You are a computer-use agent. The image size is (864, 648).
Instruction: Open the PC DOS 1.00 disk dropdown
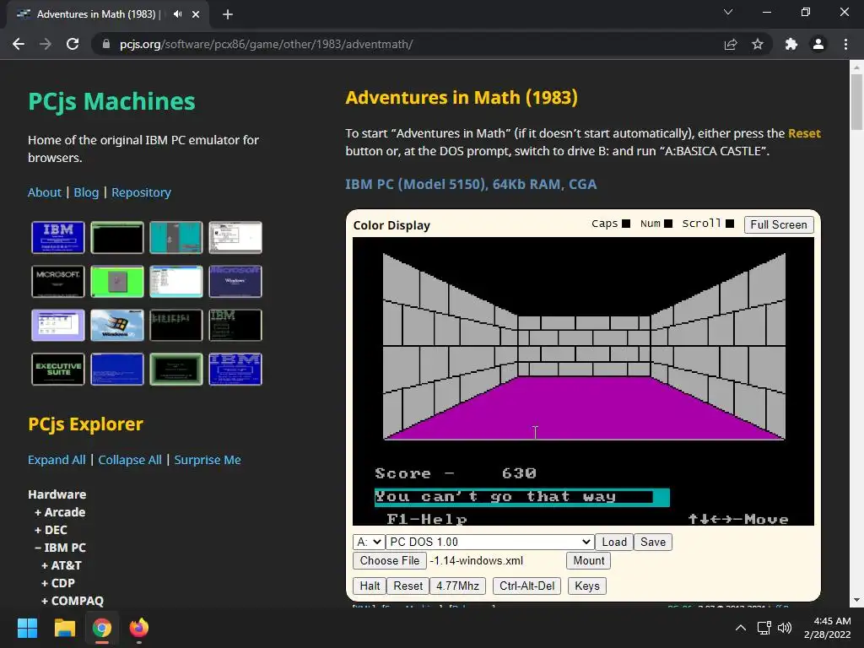pos(489,543)
